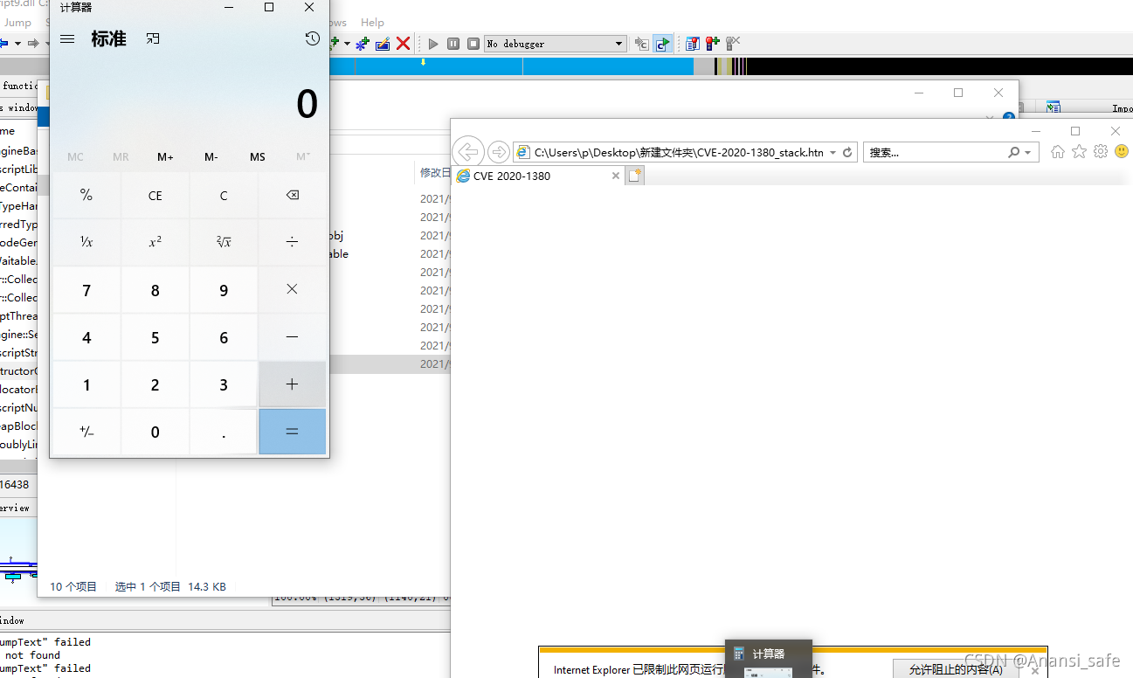The width and height of the screenshot is (1133, 678).
Task: Click the square root key
Action: pos(224,242)
